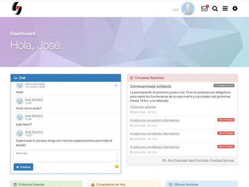Click avatar beside 'todo bien??' message
249x187 pixels.
[x=19, y=117]
